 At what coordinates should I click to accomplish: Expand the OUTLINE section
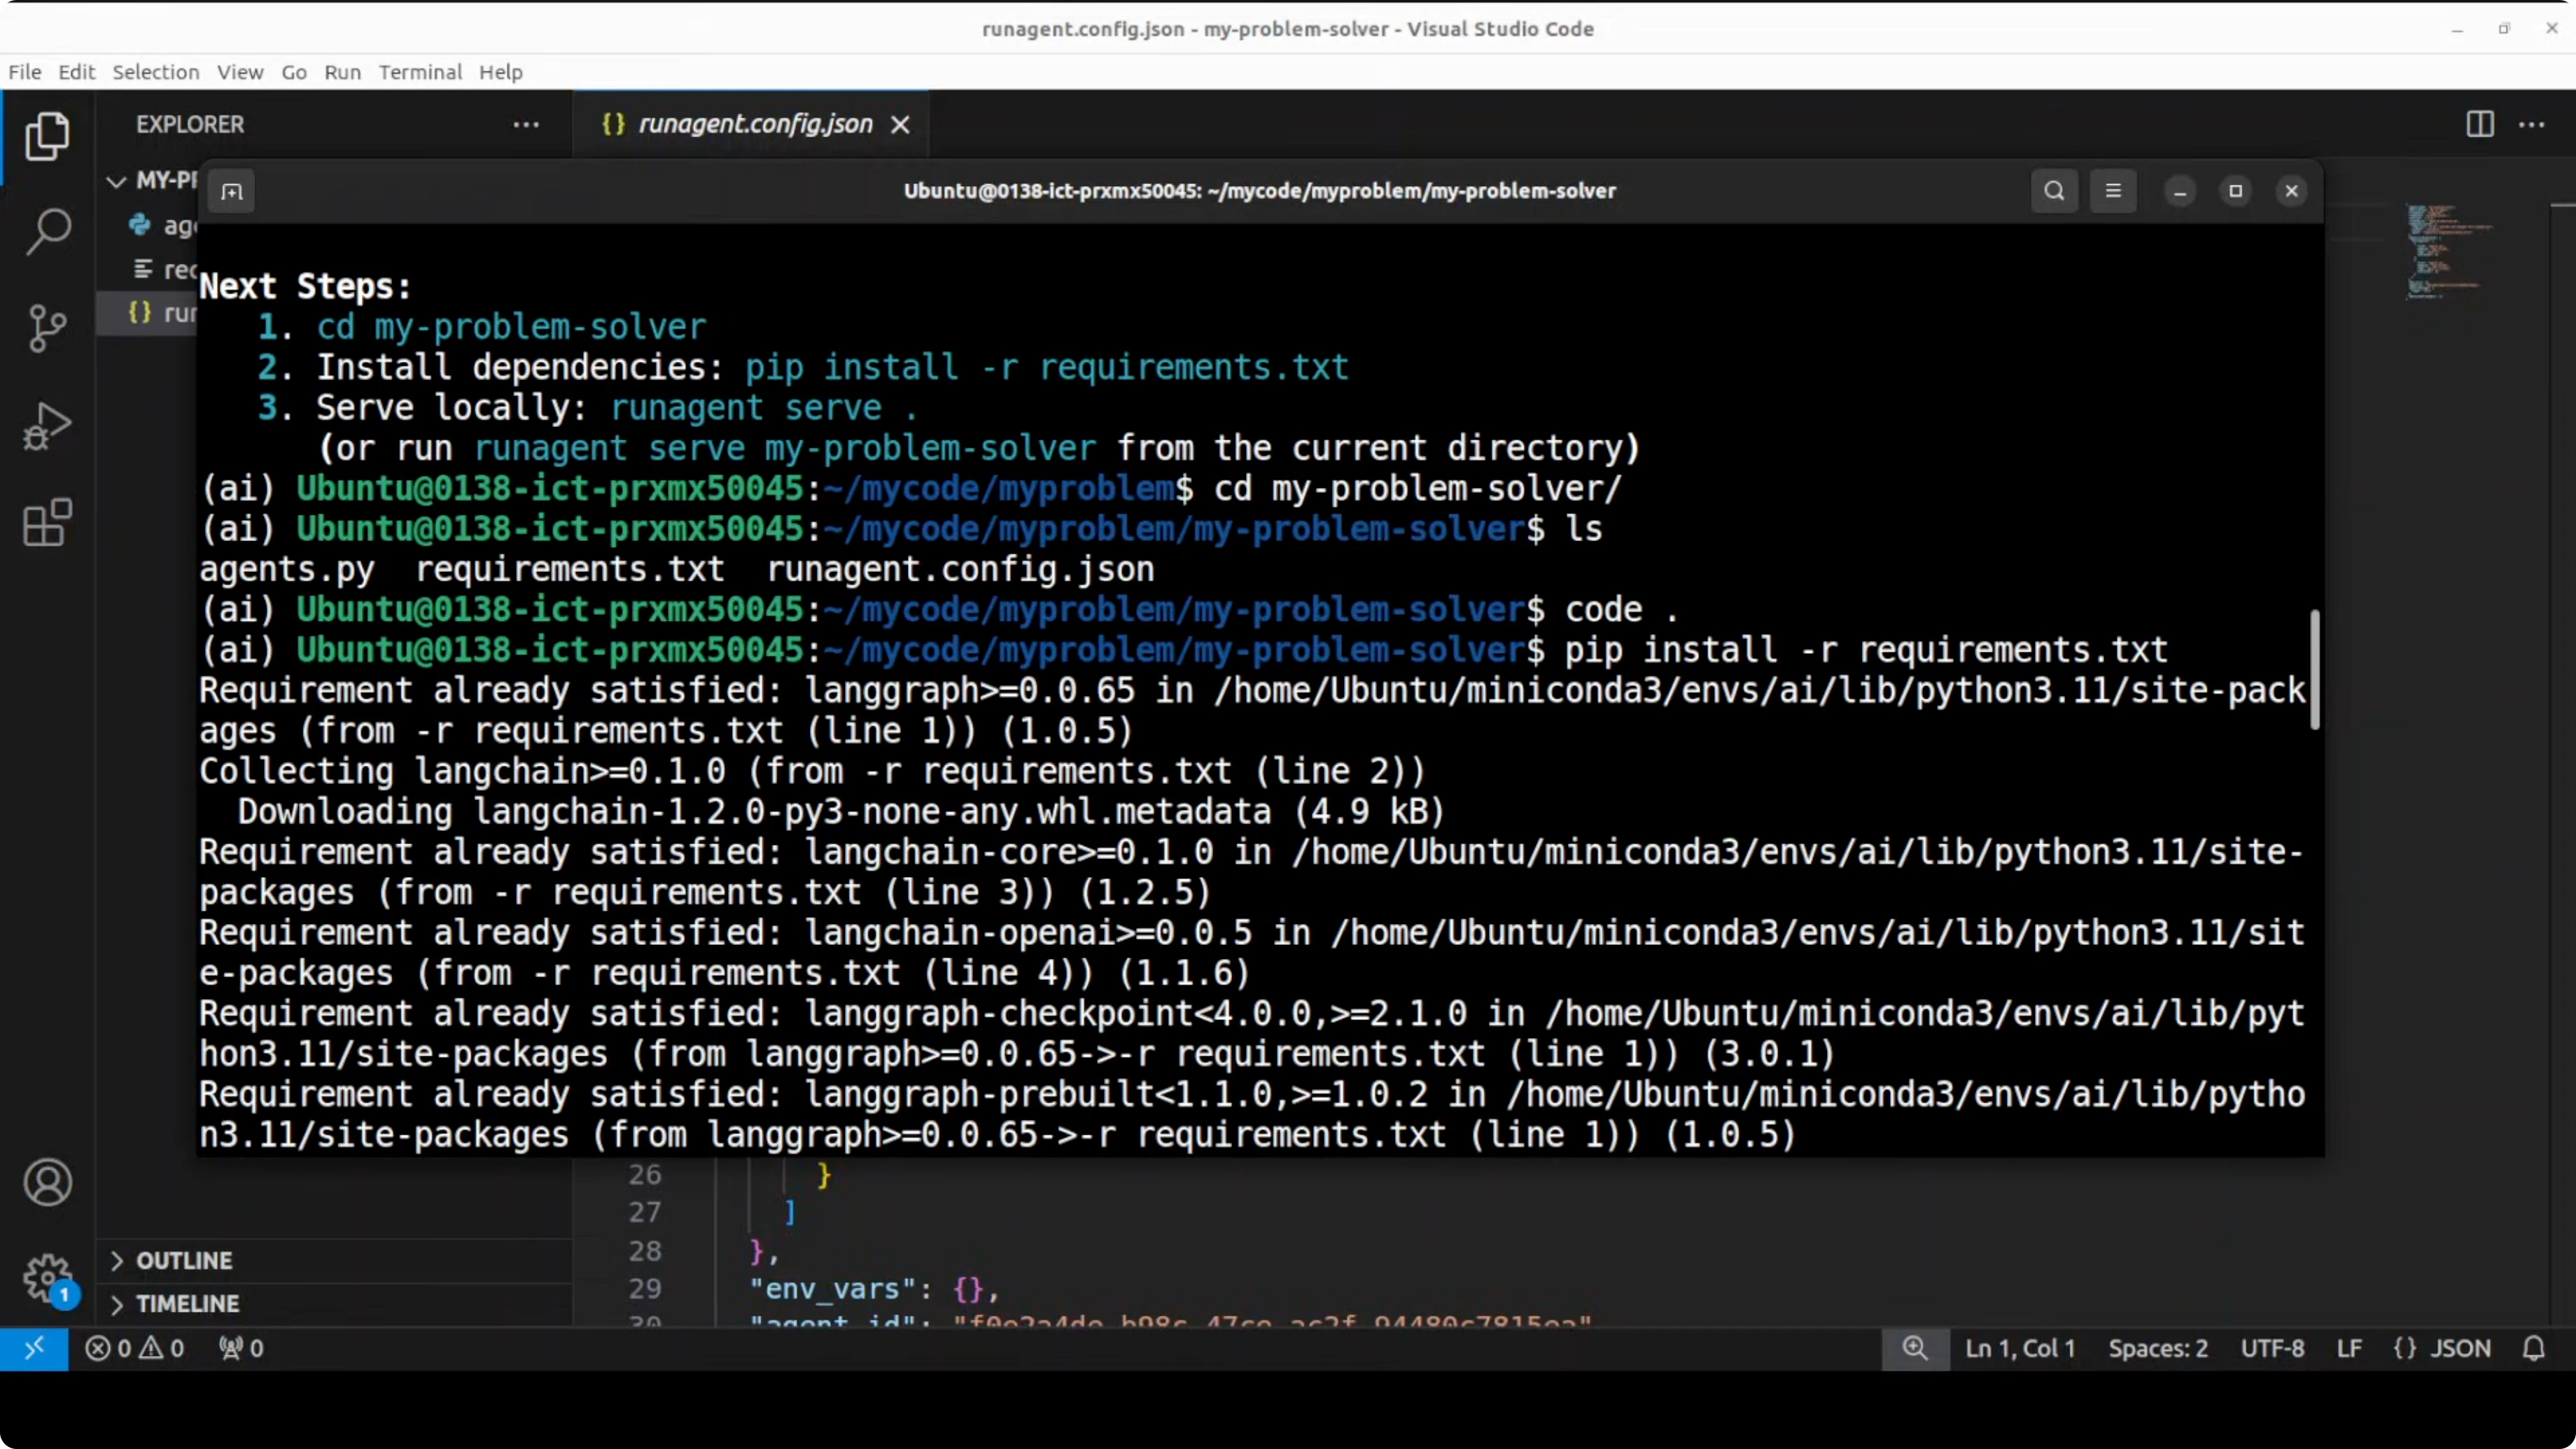(184, 1260)
